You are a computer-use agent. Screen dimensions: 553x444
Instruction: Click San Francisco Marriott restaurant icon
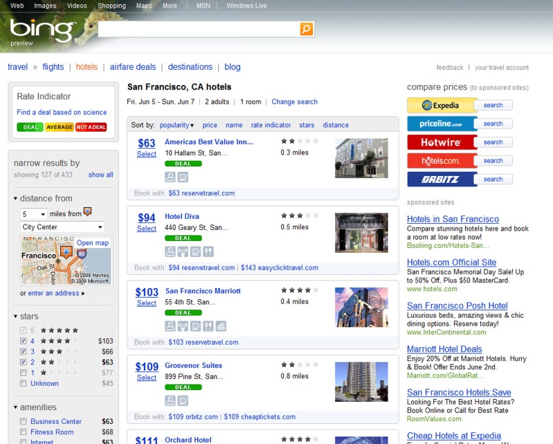pos(208,326)
